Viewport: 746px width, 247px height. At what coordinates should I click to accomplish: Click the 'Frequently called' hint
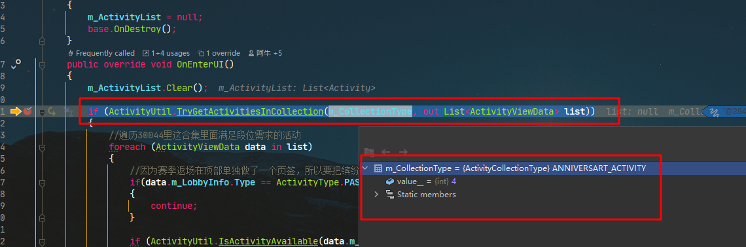(101, 53)
